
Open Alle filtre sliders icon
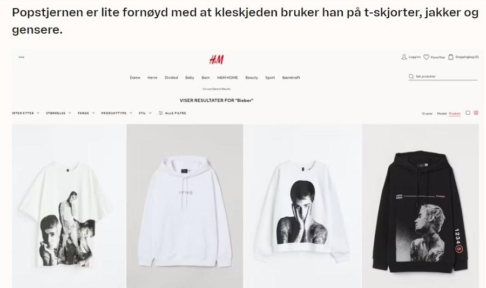160,113
